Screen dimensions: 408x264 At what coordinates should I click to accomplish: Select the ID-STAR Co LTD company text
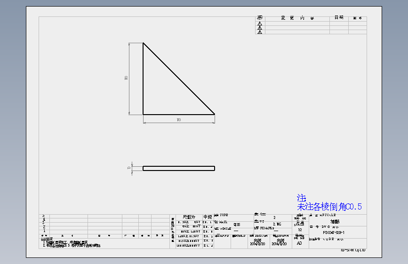pyautogui.click(x=353, y=250)
